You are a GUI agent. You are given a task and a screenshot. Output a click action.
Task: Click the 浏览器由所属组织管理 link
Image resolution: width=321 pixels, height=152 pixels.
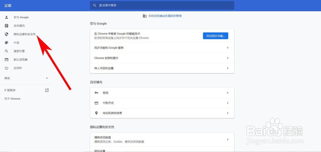pos(168,16)
